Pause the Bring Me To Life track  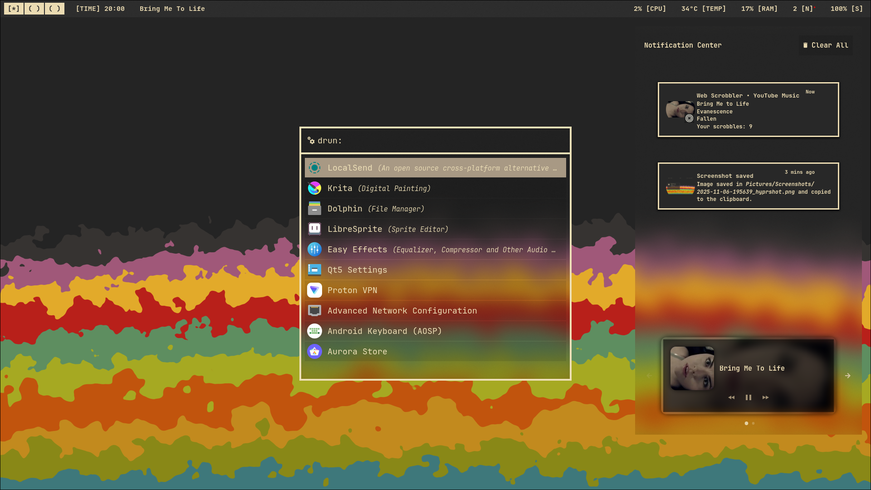click(x=749, y=397)
